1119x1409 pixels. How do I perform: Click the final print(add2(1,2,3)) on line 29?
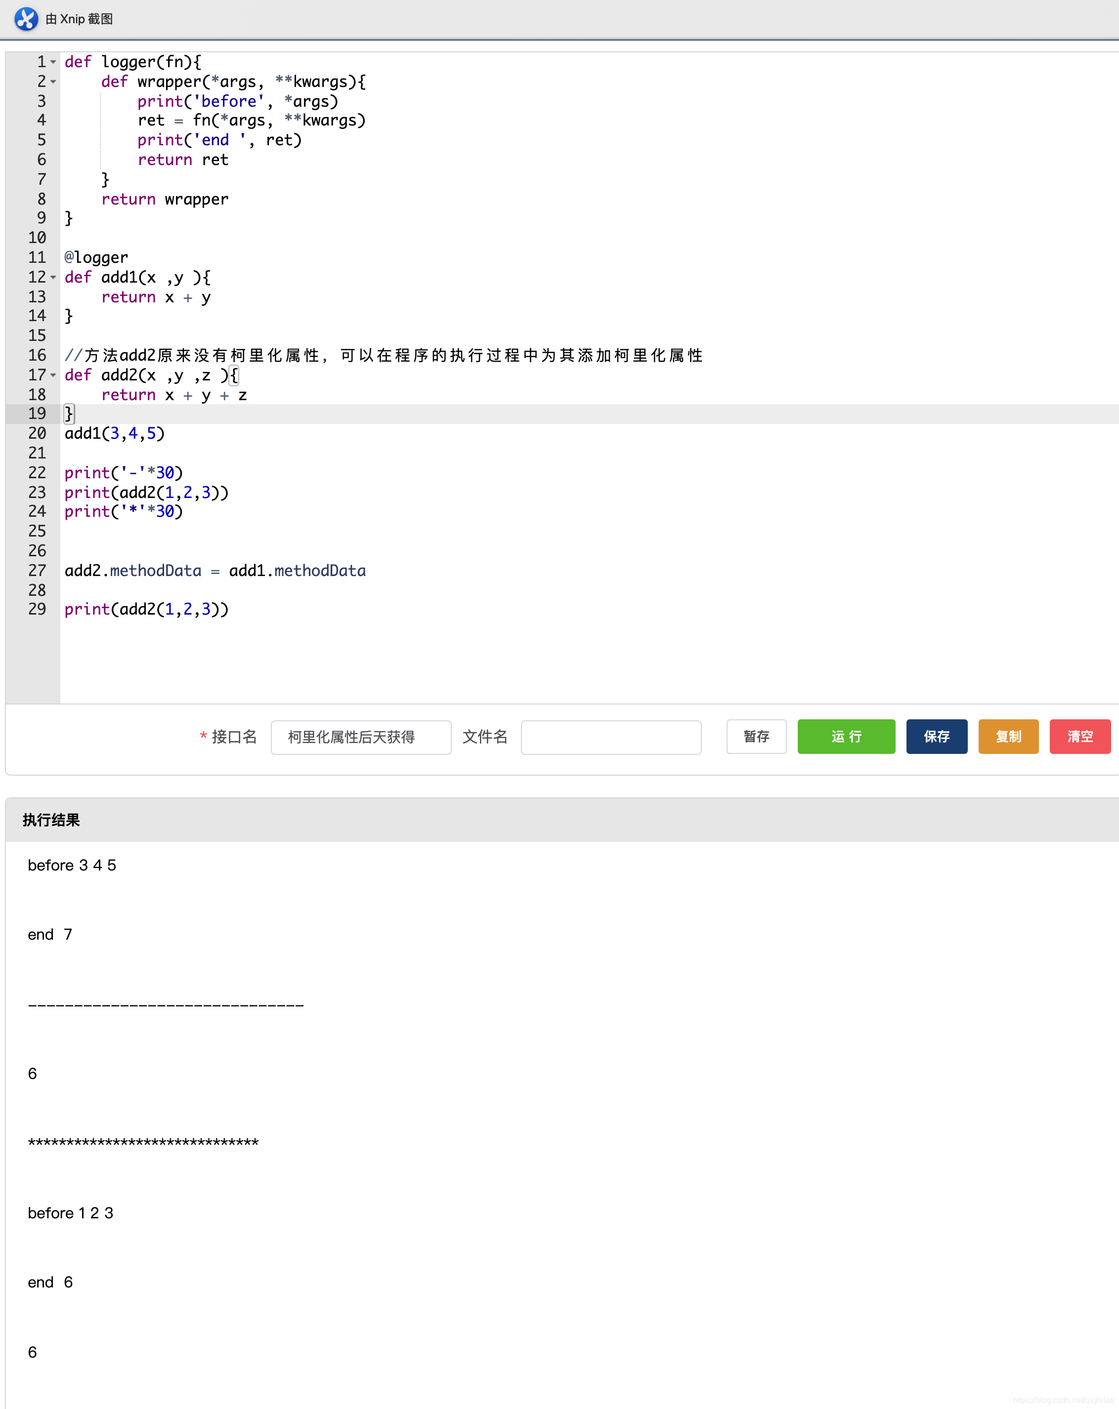(x=146, y=609)
